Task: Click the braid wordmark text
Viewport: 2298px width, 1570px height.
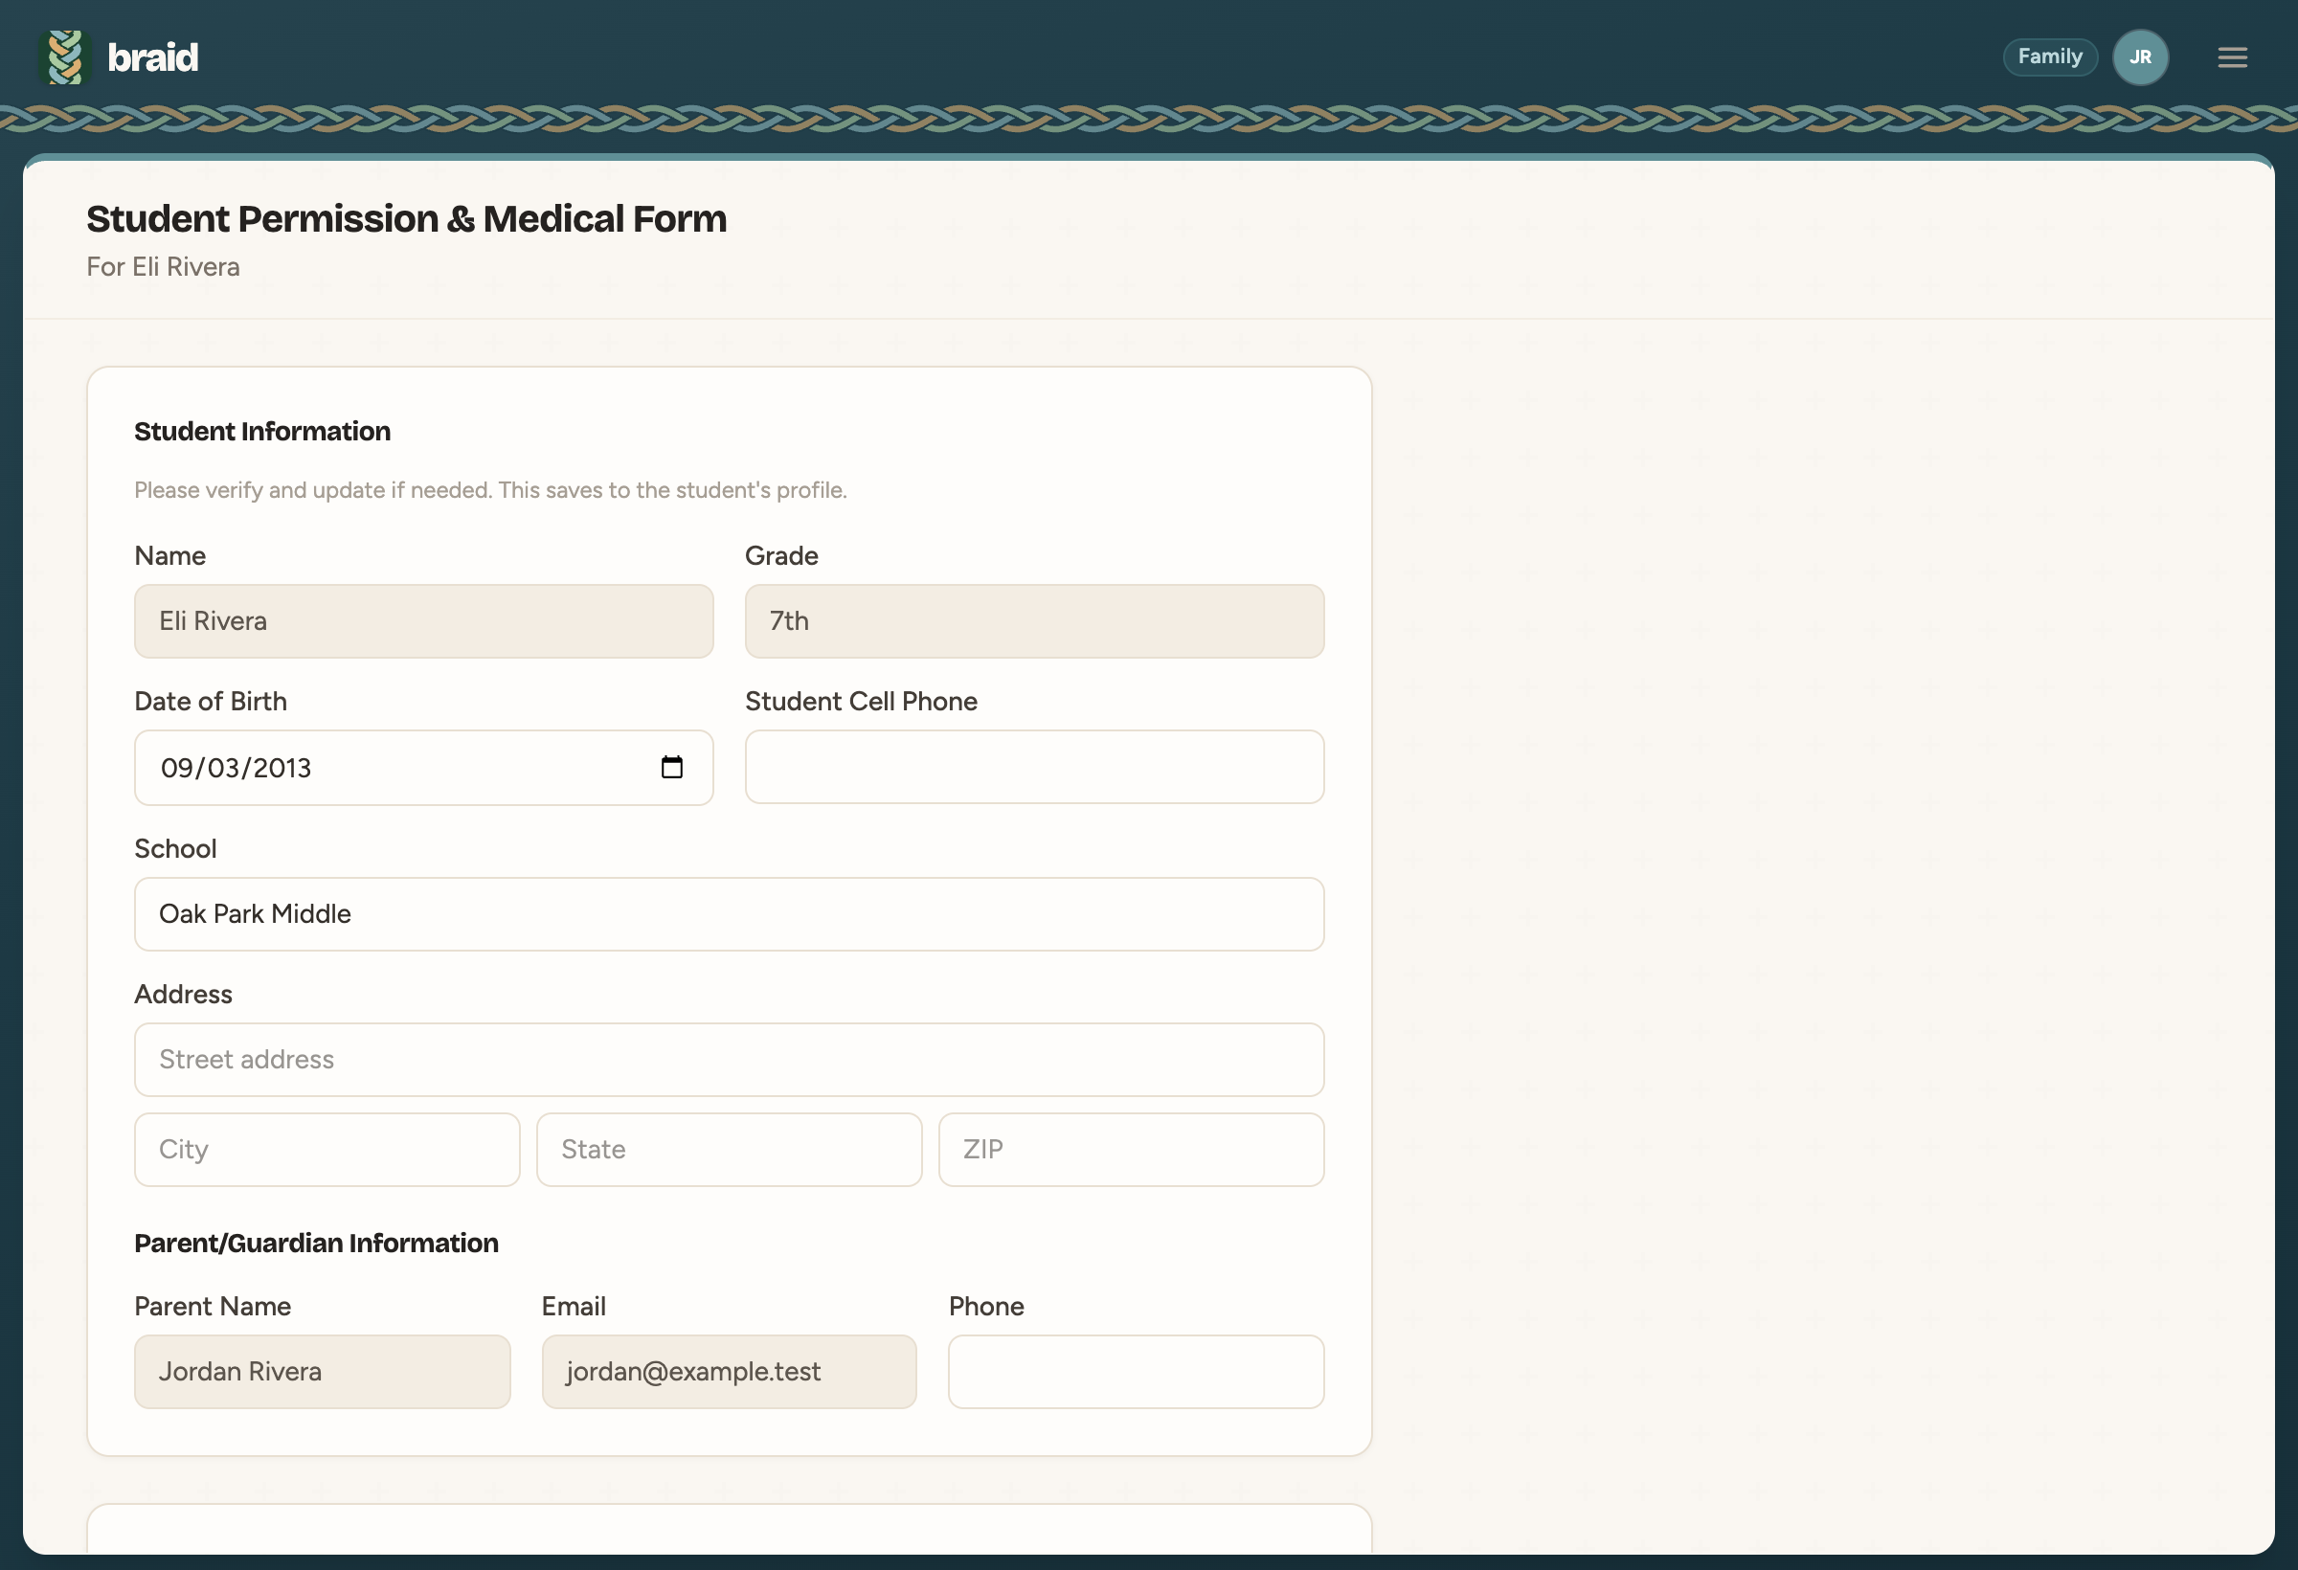Action: pyautogui.click(x=153, y=57)
